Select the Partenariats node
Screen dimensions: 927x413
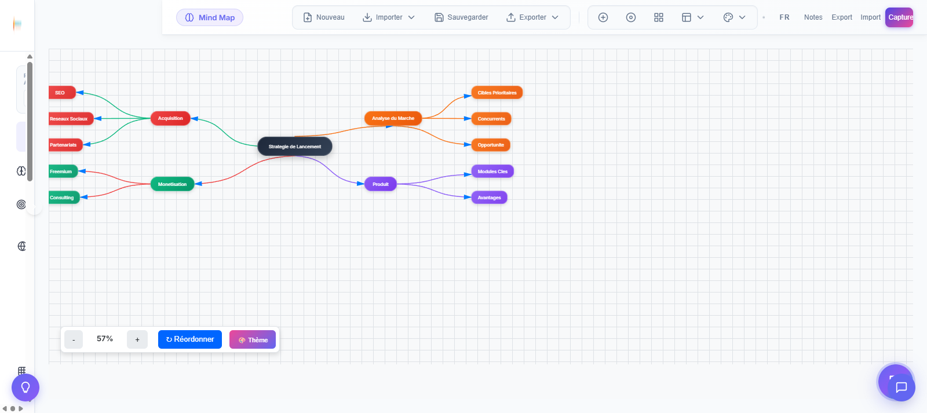[65, 145]
